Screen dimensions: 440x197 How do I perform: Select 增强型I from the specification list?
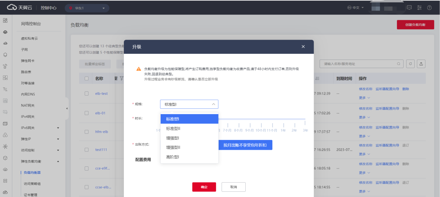[x=172, y=138]
